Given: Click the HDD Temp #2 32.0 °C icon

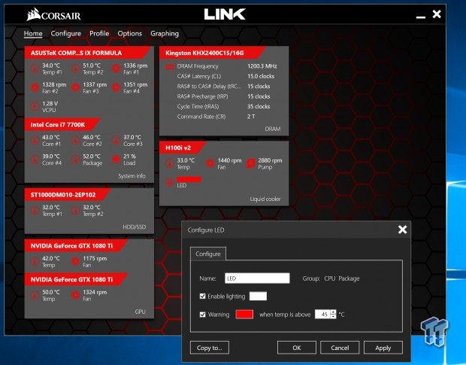Looking at the screenshot, I should point(75,211).
